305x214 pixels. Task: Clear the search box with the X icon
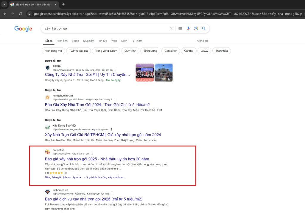click(x=171, y=28)
